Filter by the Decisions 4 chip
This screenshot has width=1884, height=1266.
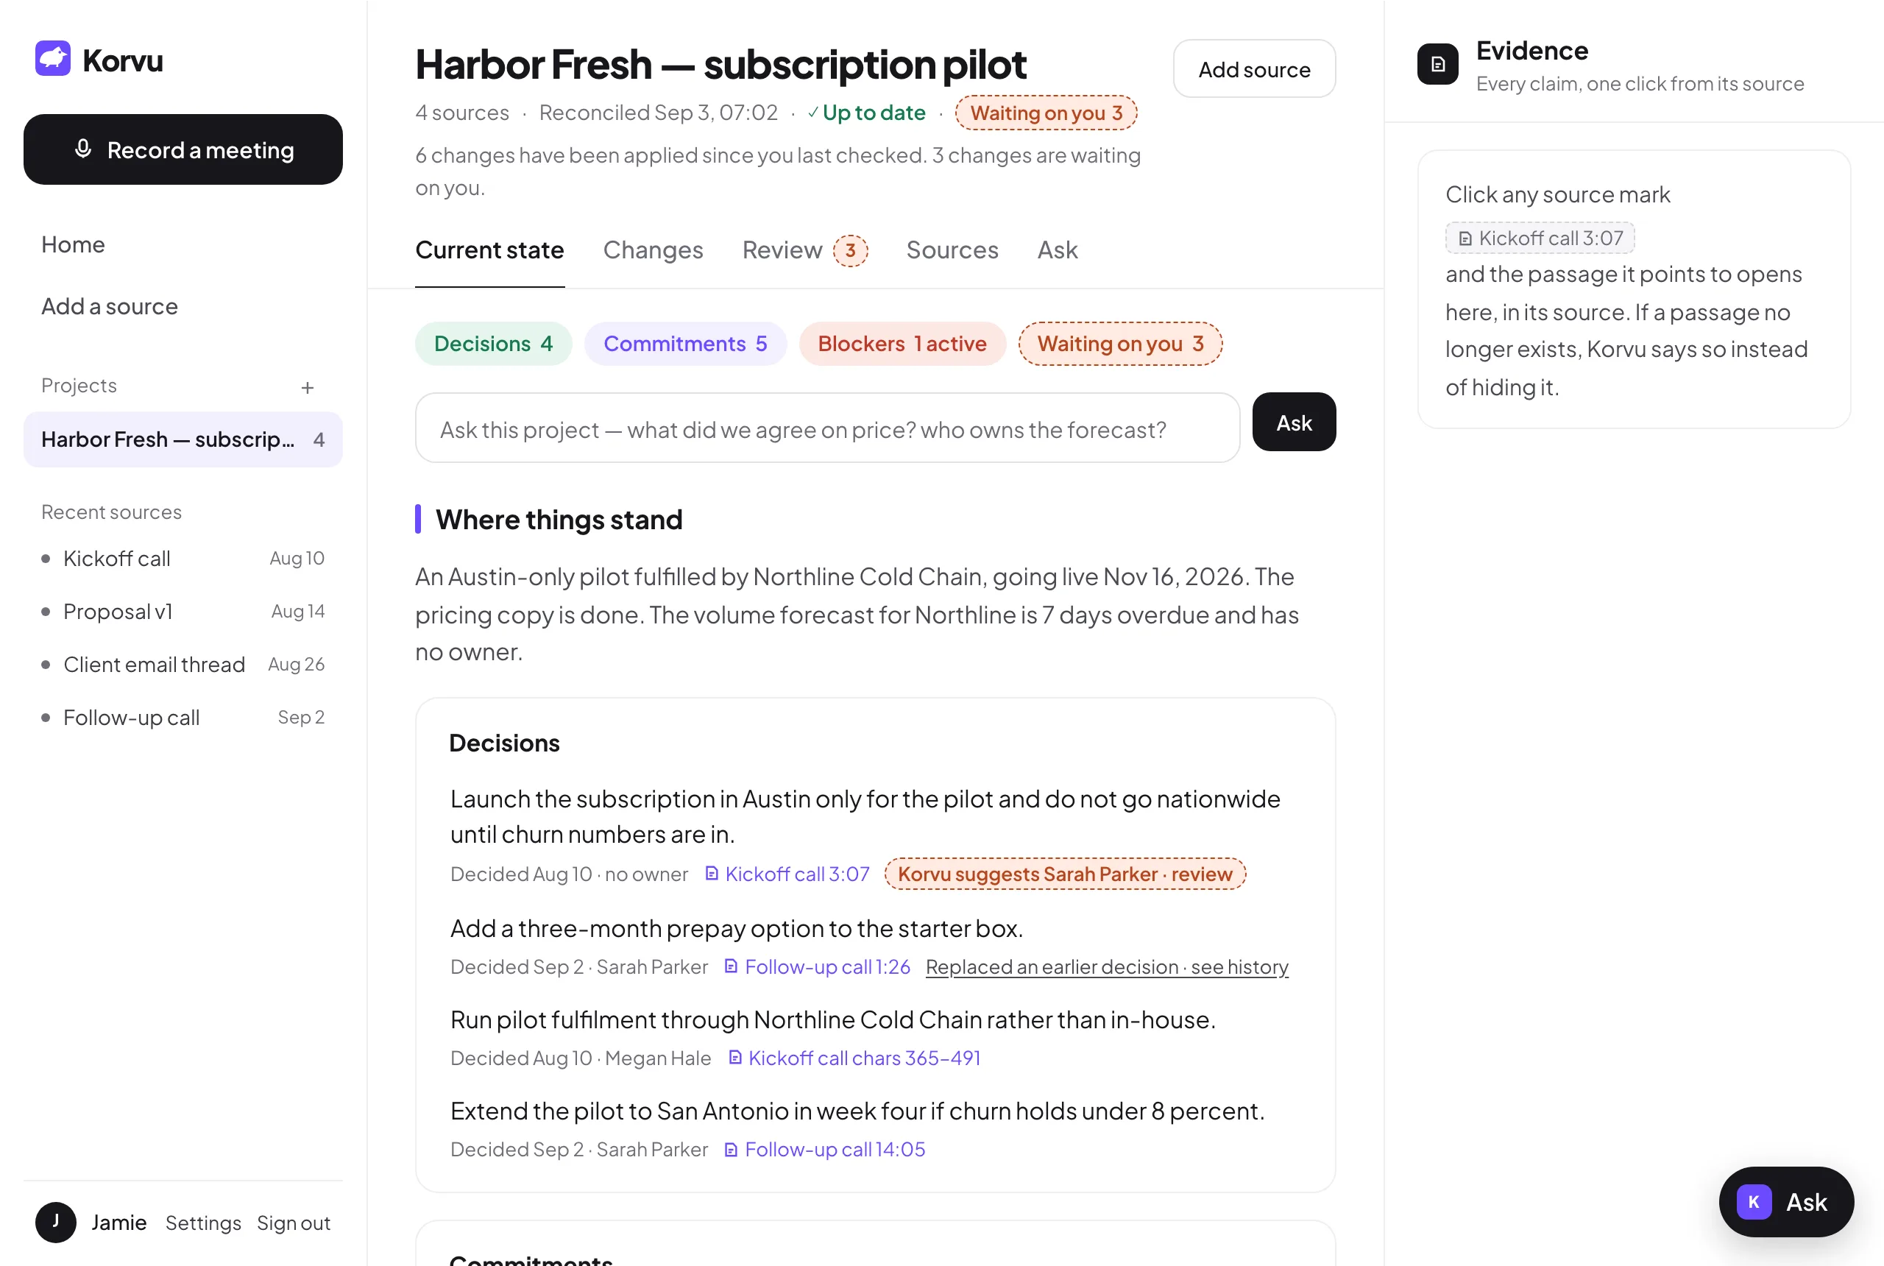pos(493,344)
